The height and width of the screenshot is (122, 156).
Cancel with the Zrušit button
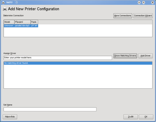pyautogui.click(x=131, y=117)
